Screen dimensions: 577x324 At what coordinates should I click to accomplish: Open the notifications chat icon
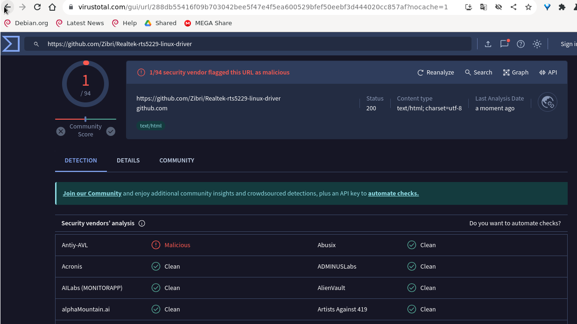504,44
